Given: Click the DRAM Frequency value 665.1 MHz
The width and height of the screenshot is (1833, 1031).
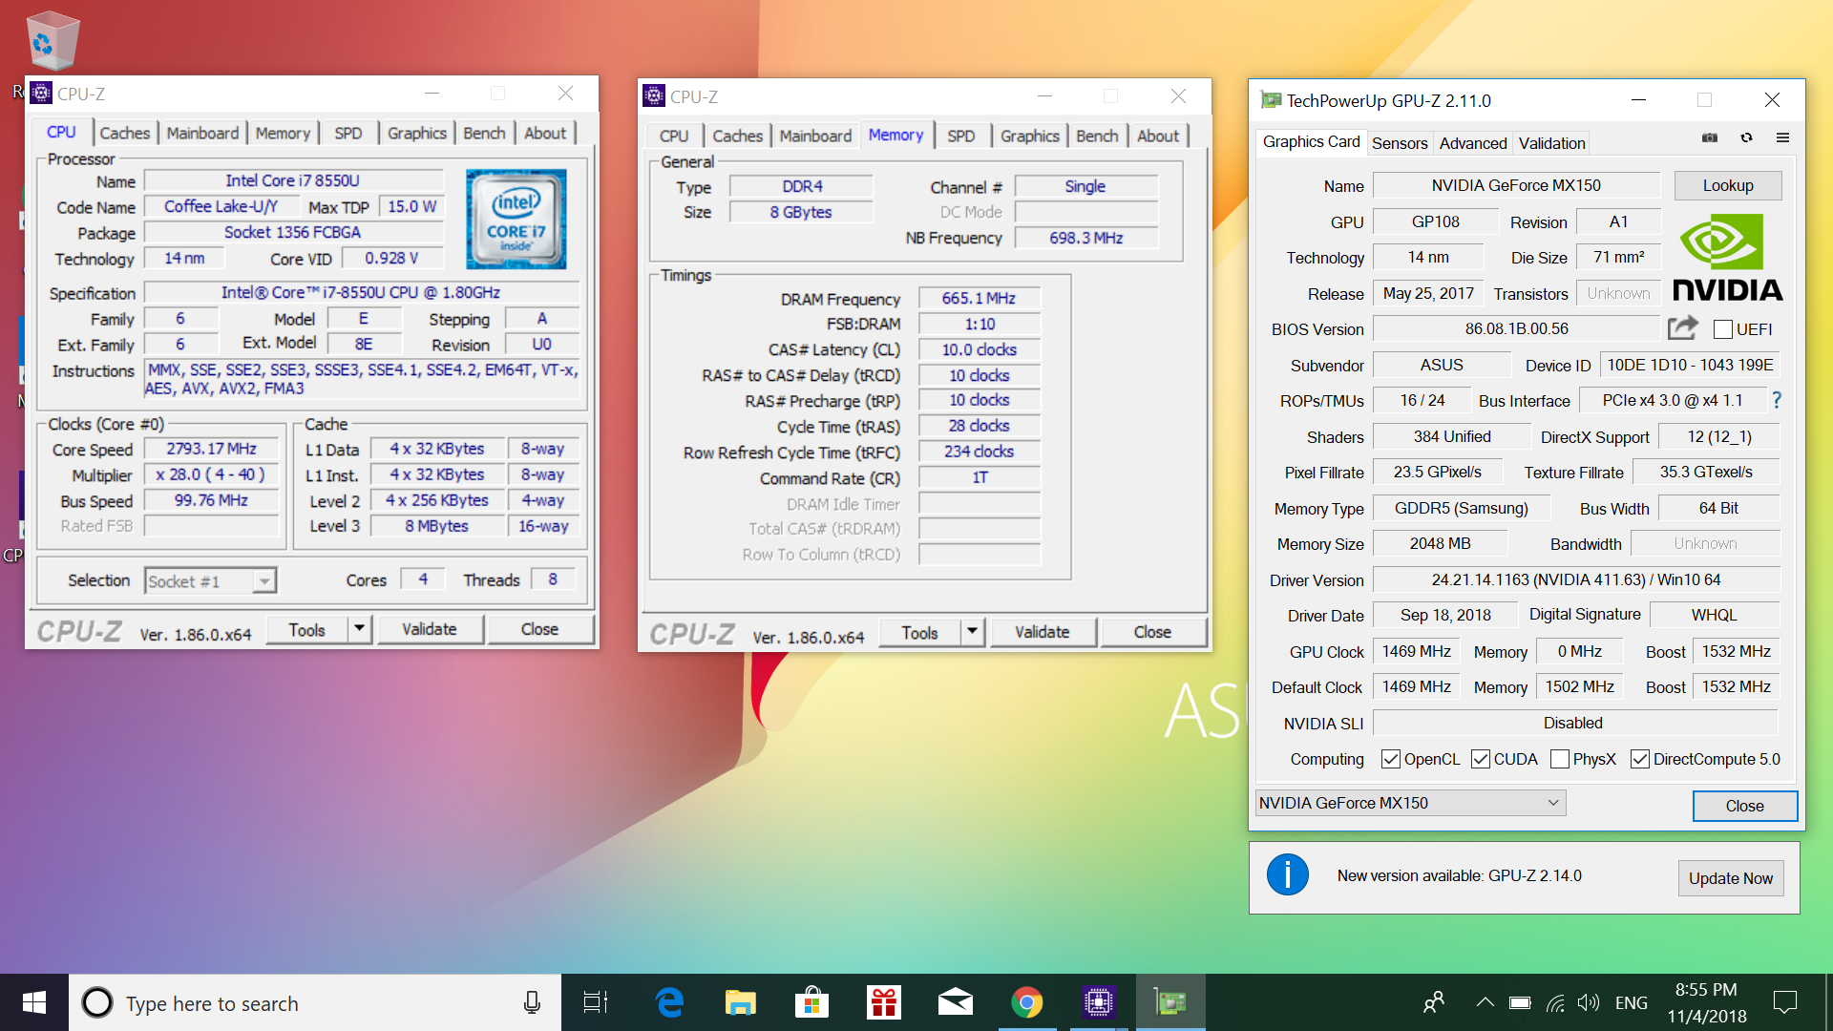Looking at the screenshot, I should tap(979, 298).
